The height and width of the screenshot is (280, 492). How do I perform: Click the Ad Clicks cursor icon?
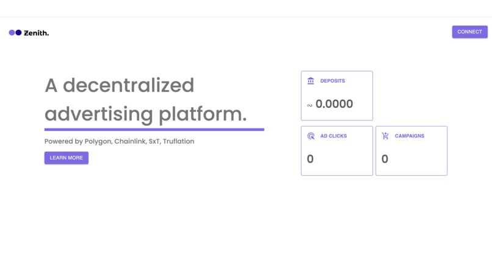[x=311, y=136]
